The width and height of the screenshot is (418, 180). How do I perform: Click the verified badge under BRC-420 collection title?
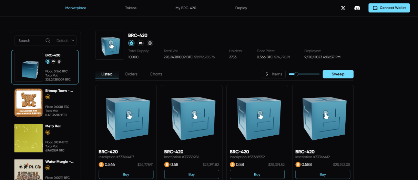(x=131, y=43)
